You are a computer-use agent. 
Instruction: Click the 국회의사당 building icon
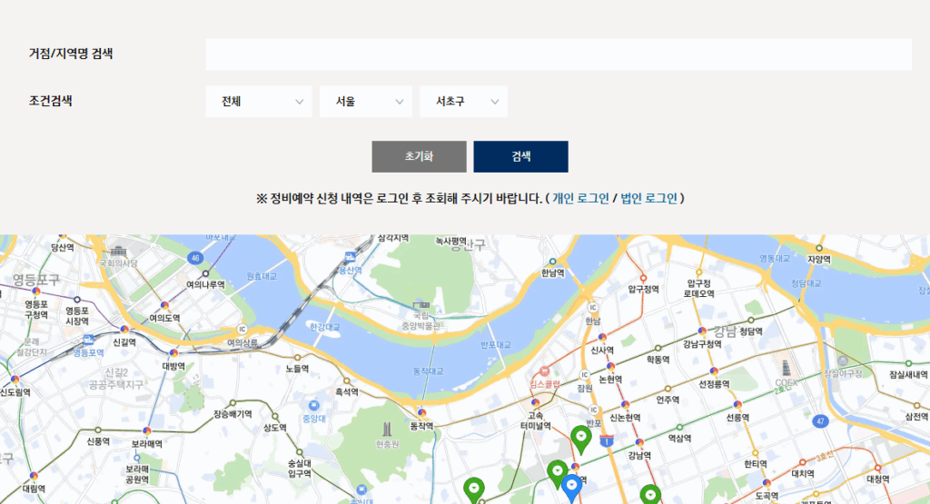point(118,251)
